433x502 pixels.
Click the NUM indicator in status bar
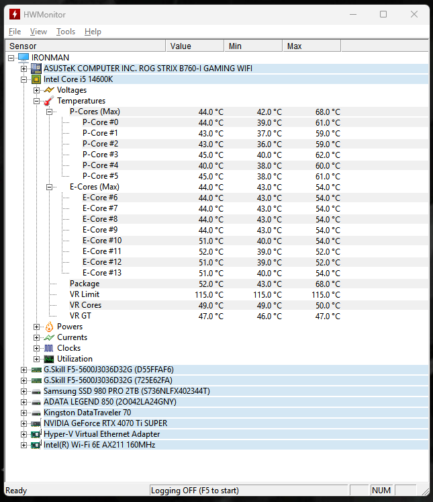click(x=381, y=491)
